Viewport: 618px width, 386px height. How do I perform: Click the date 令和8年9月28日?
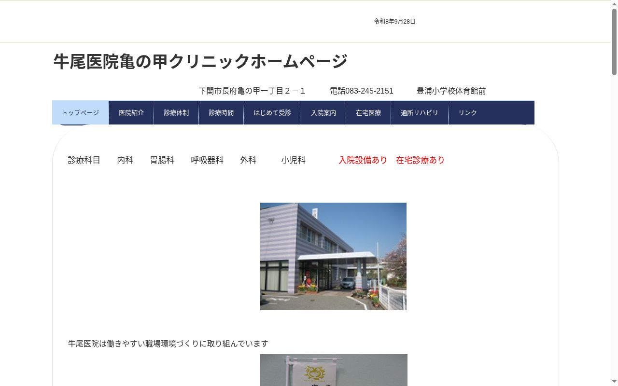(394, 21)
